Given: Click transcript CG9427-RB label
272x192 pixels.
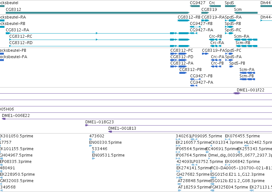Looking at the screenshot, I should pyautogui.click(x=201, y=23).
